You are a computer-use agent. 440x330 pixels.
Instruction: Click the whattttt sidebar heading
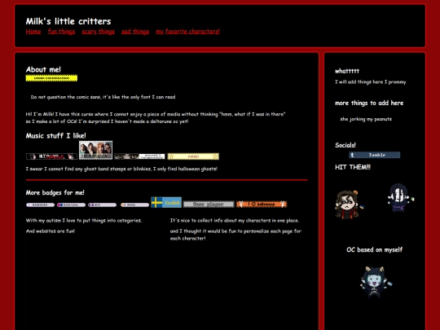click(347, 71)
